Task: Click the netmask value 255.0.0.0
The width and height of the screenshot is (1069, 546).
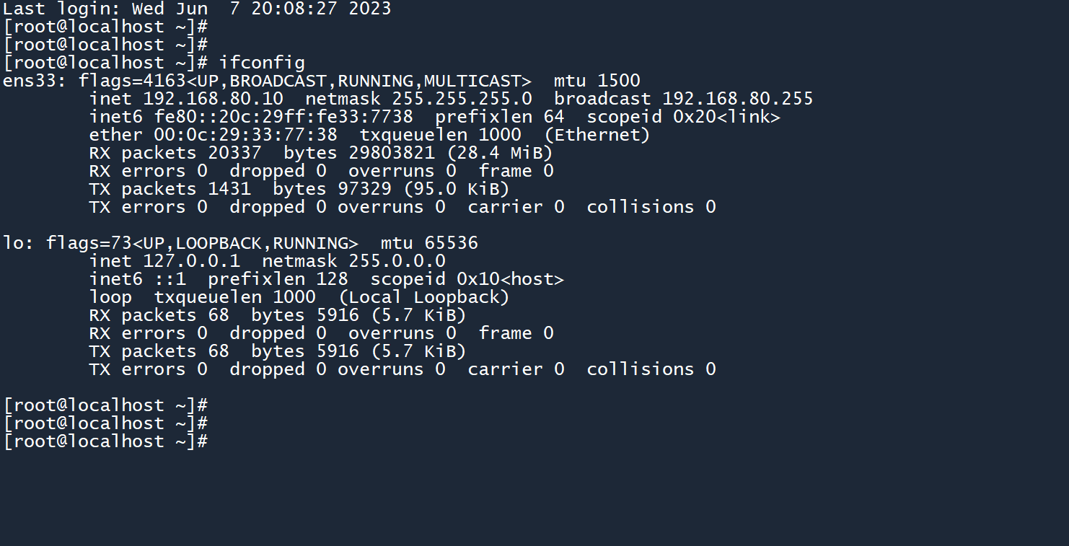Action: coord(397,261)
